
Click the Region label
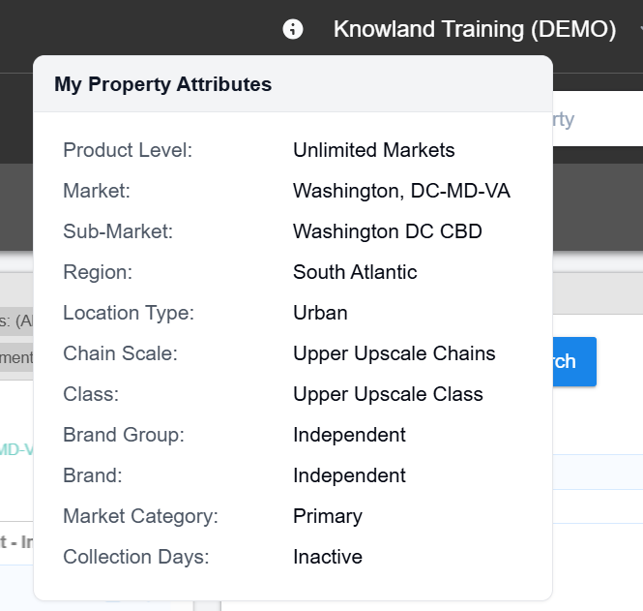pos(98,272)
